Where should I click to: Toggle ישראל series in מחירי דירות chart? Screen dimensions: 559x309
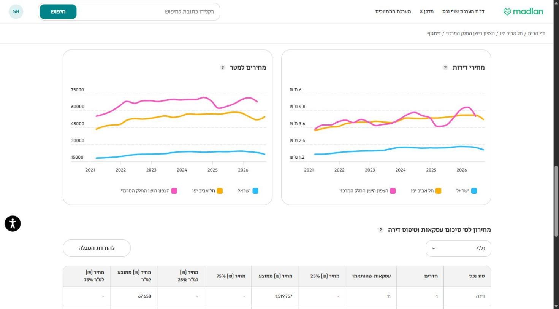point(467,191)
